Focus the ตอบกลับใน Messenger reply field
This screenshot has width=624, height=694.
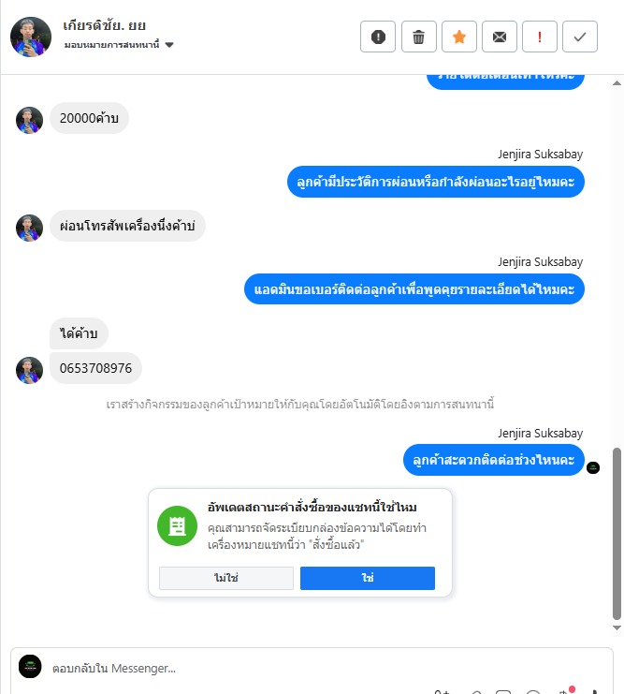point(327,668)
